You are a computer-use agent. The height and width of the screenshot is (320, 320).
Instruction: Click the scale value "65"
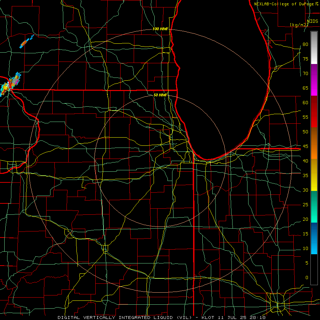pos(305,88)
